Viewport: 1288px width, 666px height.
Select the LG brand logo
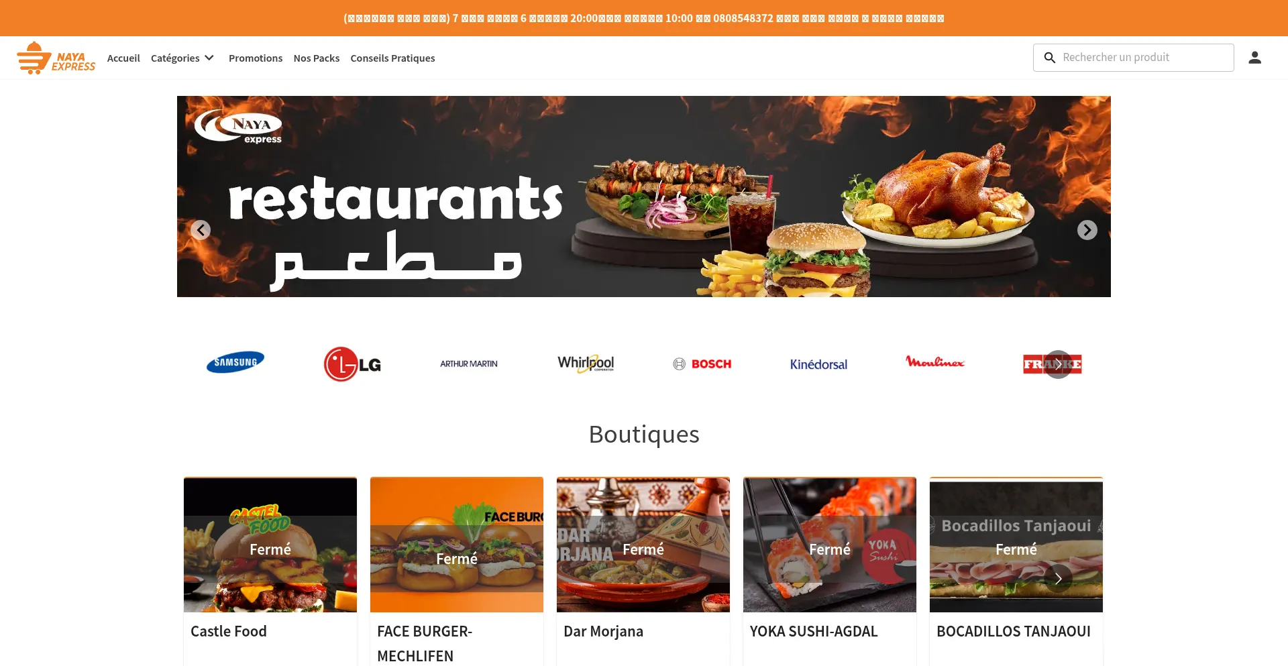[352, 364]
